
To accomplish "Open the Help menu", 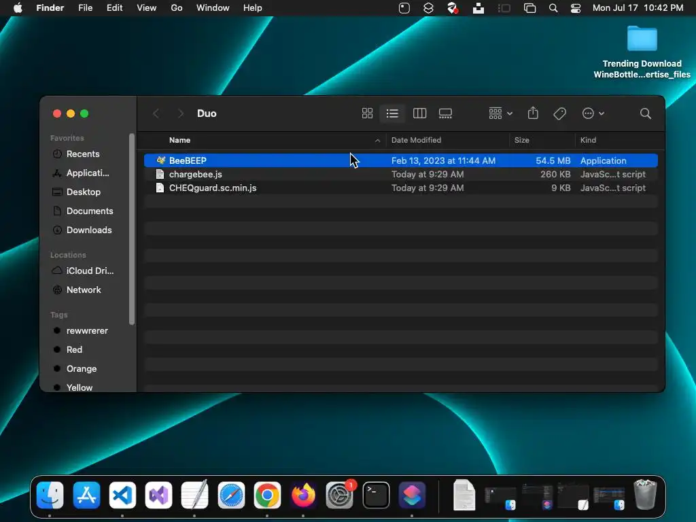I will tap(253, 8).
